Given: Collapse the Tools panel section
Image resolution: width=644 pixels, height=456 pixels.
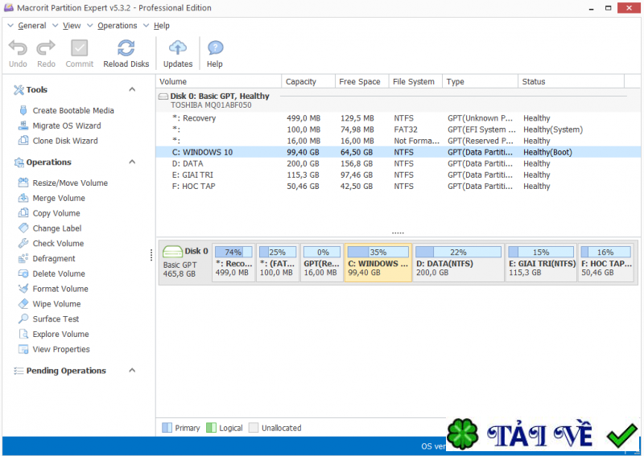Looking at the screenshot, I should coord(132,89).
